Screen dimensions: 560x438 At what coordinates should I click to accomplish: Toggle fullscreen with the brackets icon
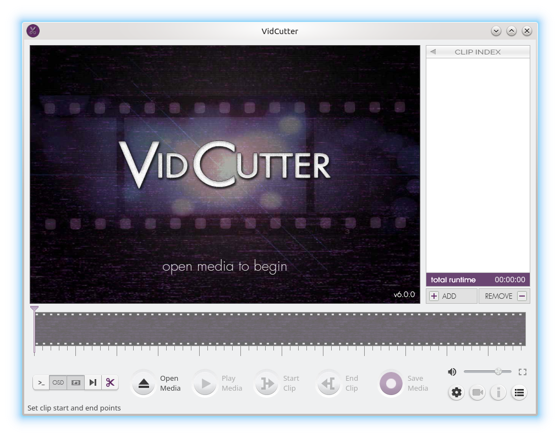pos(523,372)
